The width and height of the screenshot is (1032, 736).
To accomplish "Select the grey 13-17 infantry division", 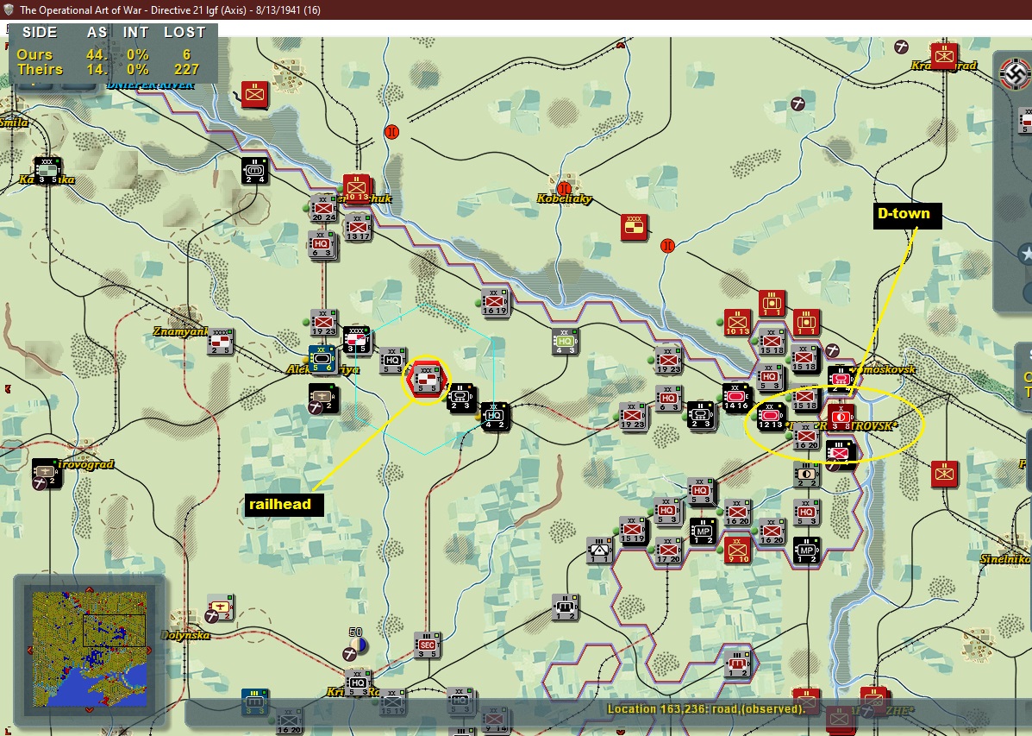I will coord(358,226).
